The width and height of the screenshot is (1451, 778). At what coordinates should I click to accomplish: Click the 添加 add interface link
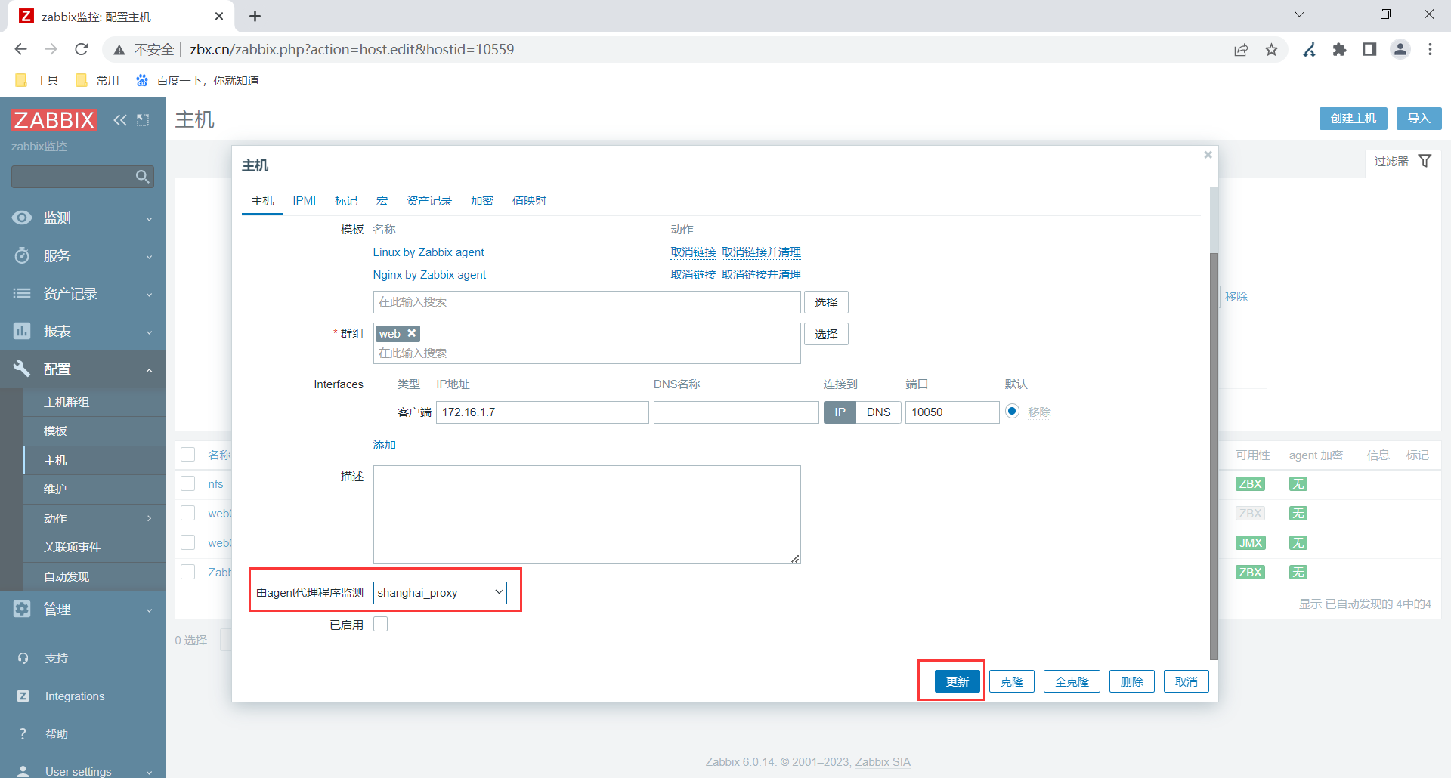[385, 445]
